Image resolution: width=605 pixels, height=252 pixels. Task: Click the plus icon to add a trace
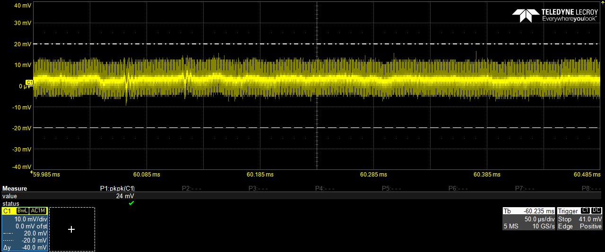(71, 229)
